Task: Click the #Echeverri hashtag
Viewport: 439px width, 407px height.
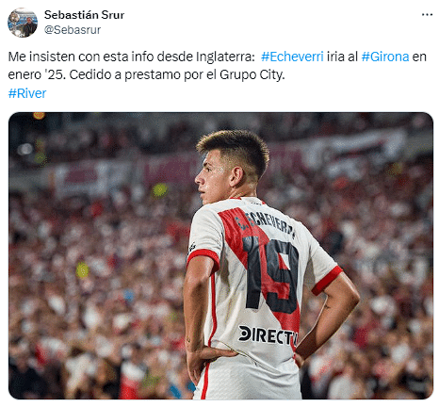Action: coord(292,57)
